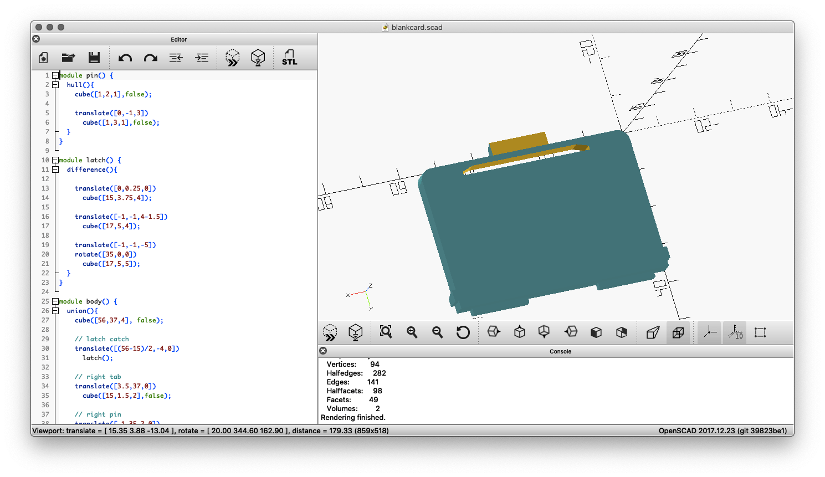Fold the module body() block
Screen dimensions: 825x477
[55, 301]
